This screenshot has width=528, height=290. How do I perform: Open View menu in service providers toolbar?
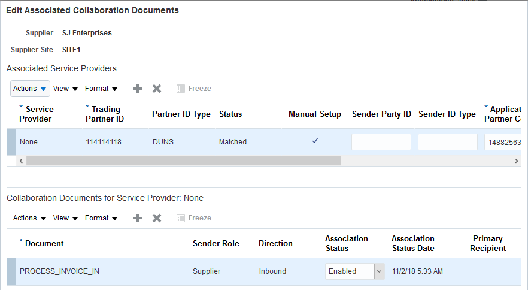[x=66, y=89]
